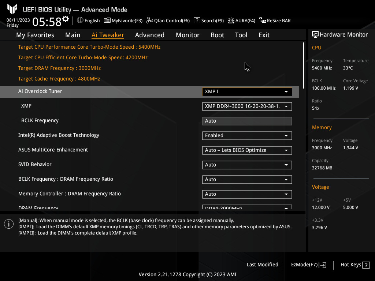
Task: Click the SVID Behavior label
Action: coord(35,164)
